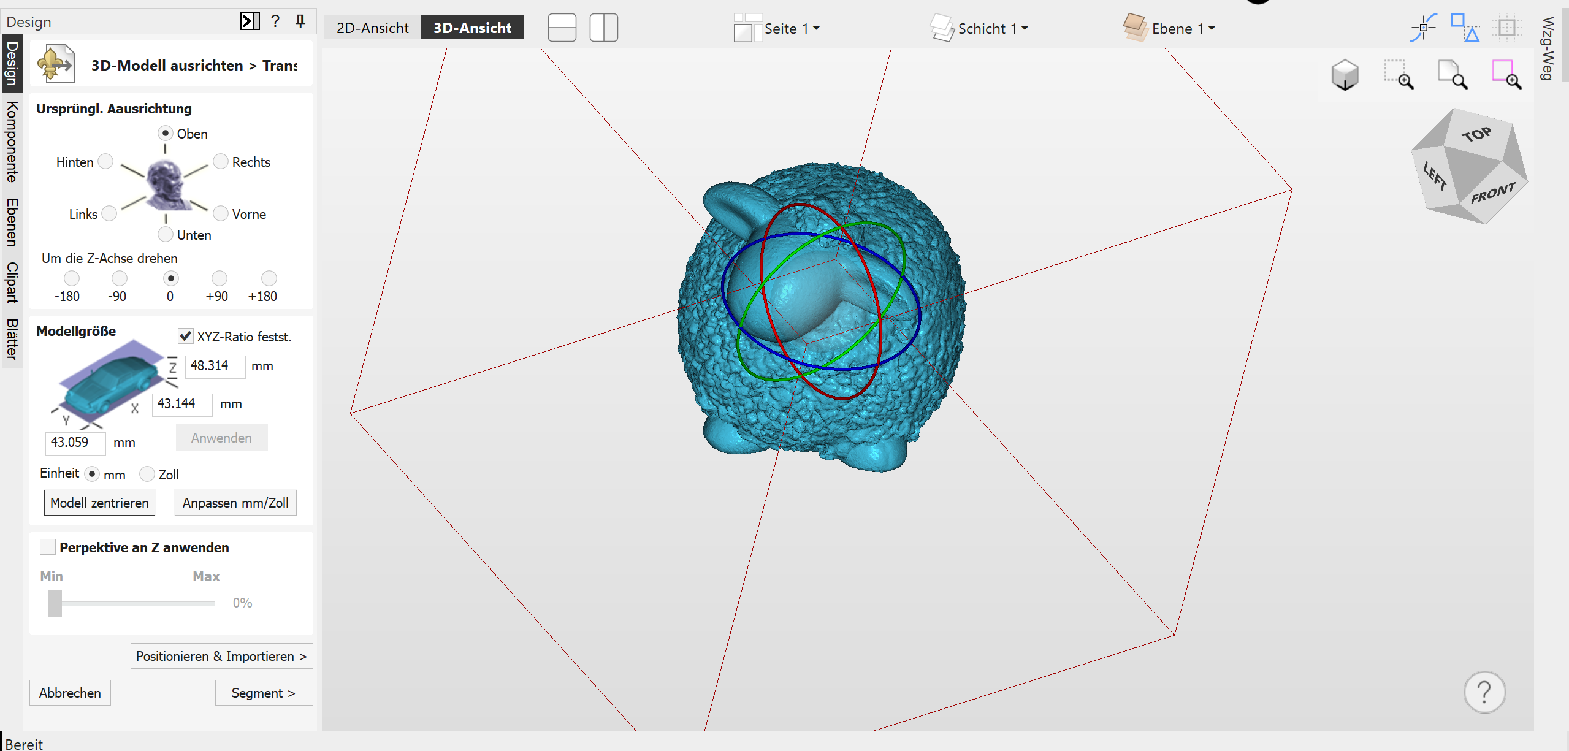Click the Abbrechen button
Viewport: 1569px width, 751px height.
point(70,693)
